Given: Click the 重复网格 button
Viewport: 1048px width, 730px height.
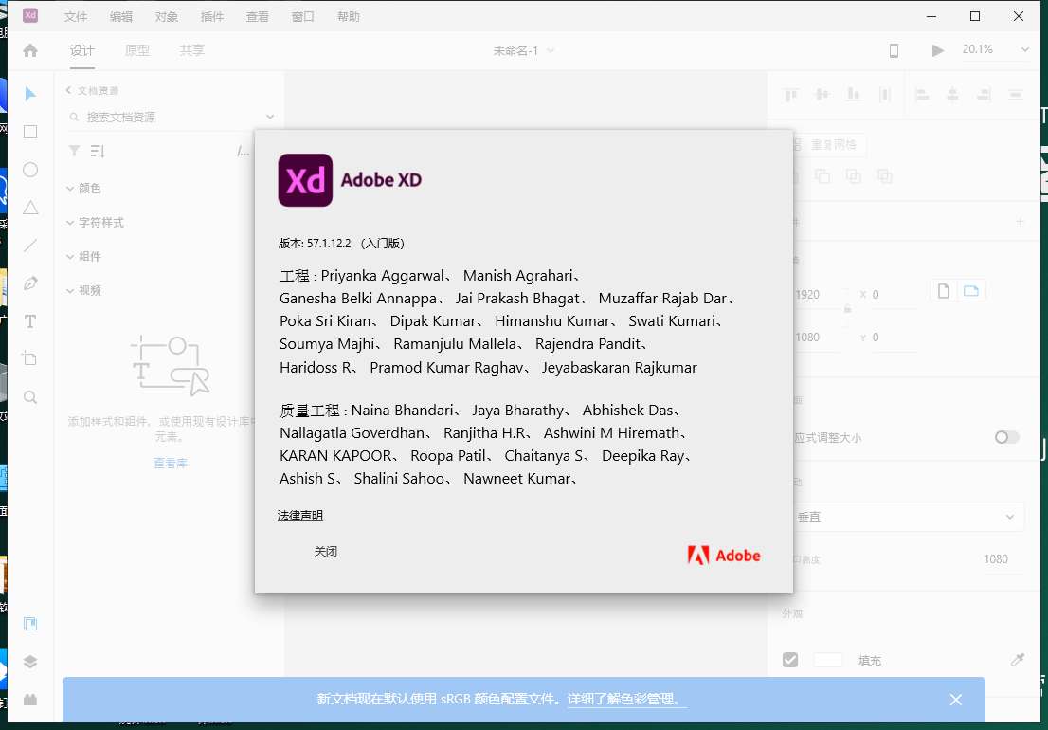Looking at the screenshot, I should coord(827,144).
